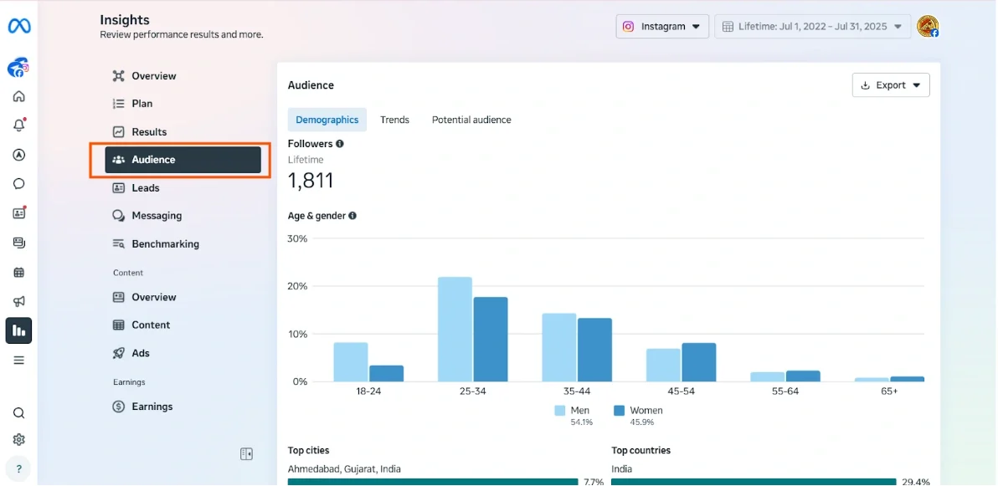Switch to the Trends tab
Viewport: 998px width, 486px height.
(394, 120)
